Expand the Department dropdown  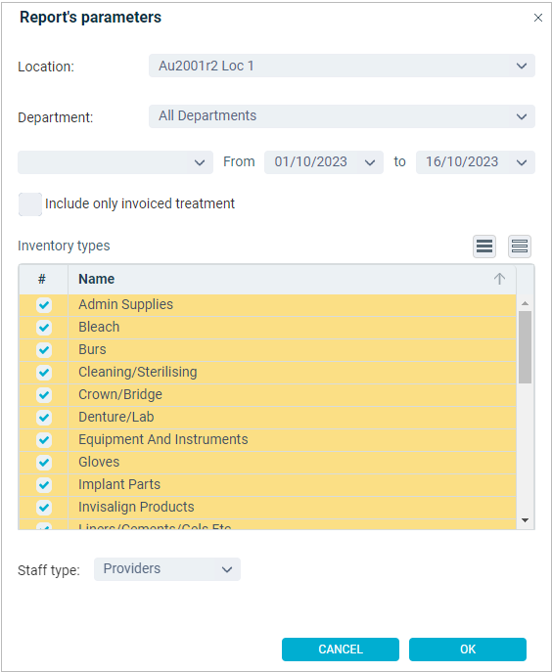tap(342, 116)
